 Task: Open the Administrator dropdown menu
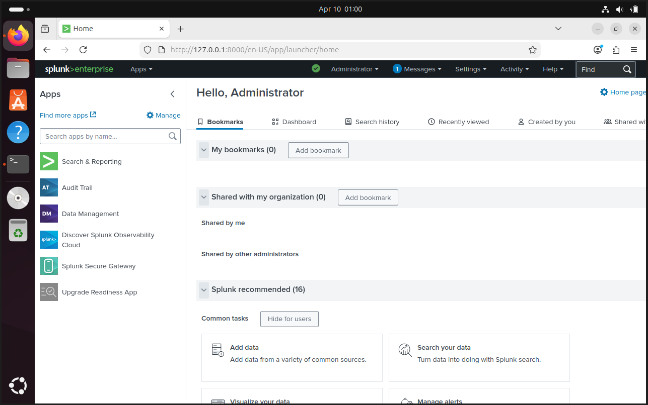354,69
